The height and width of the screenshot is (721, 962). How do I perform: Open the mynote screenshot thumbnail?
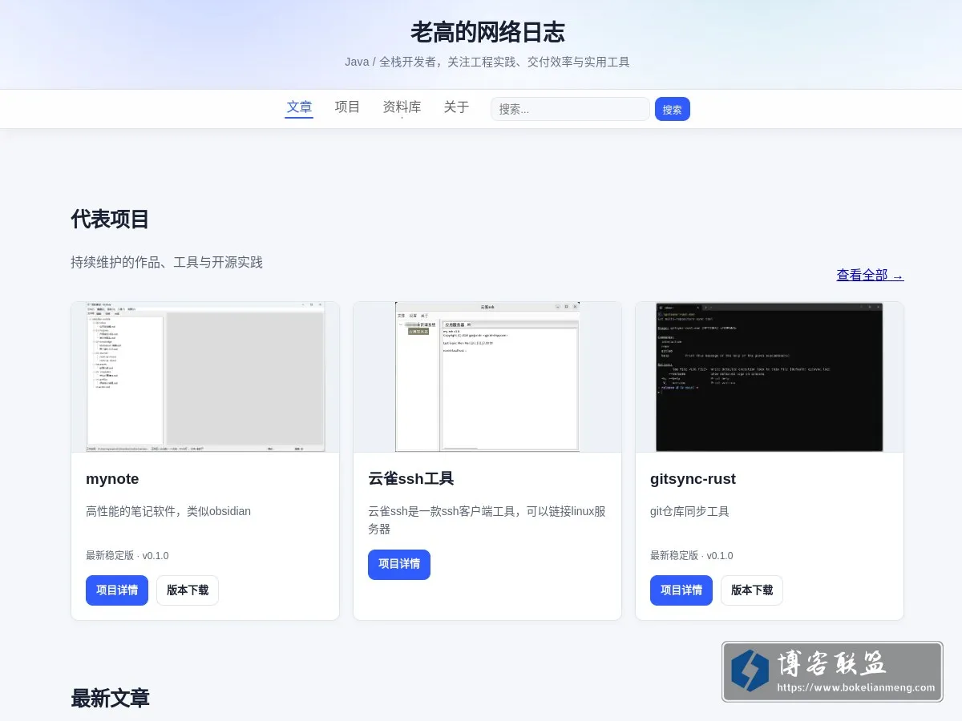205,377
